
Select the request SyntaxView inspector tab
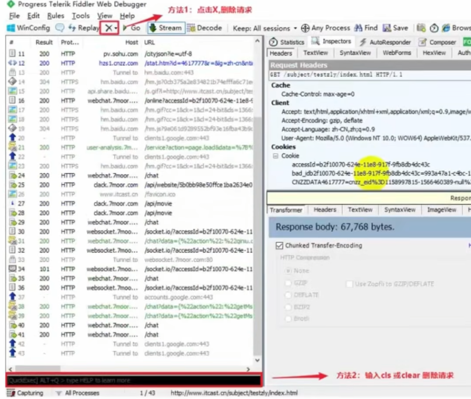click(355, 53)
